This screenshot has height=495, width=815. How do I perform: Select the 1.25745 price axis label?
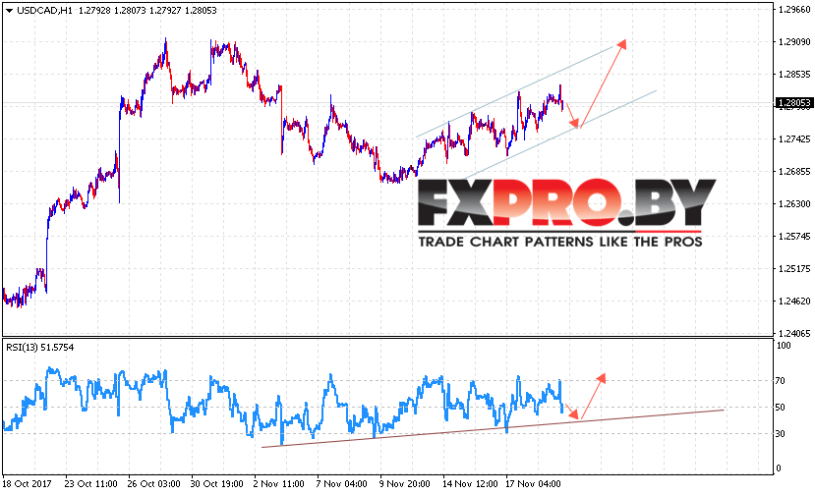coord(794,236)
